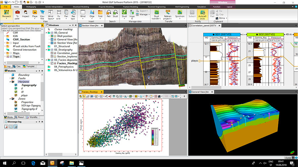Collapse the 00_General folder tree
The height and width of the screenshot is (167, 298).
[46, 33]
